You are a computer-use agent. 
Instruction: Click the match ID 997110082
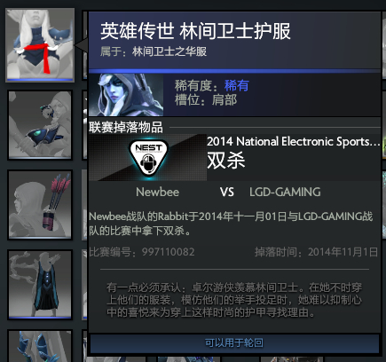(168, 252)
